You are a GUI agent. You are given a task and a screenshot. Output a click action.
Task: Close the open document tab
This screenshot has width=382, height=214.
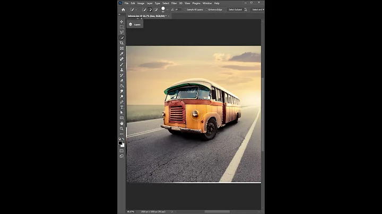(169, 16)
